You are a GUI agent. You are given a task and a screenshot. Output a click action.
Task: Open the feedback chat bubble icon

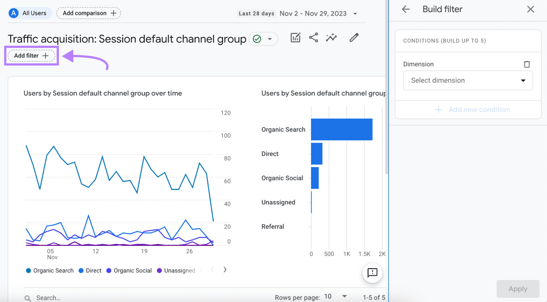pyautogui.click(x=372, y=273)
